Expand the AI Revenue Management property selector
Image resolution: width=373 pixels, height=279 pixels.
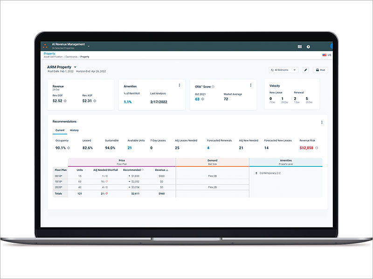tap(88, 45)
